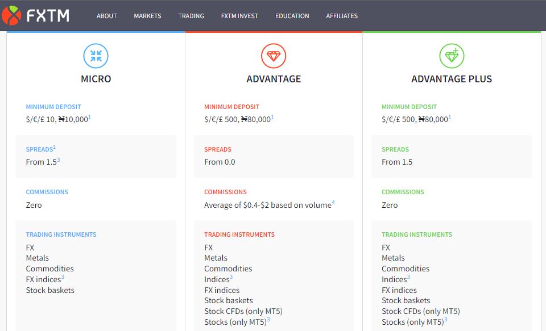Click Advantage Plus spread value 'From 1.5'

point(397,162)
